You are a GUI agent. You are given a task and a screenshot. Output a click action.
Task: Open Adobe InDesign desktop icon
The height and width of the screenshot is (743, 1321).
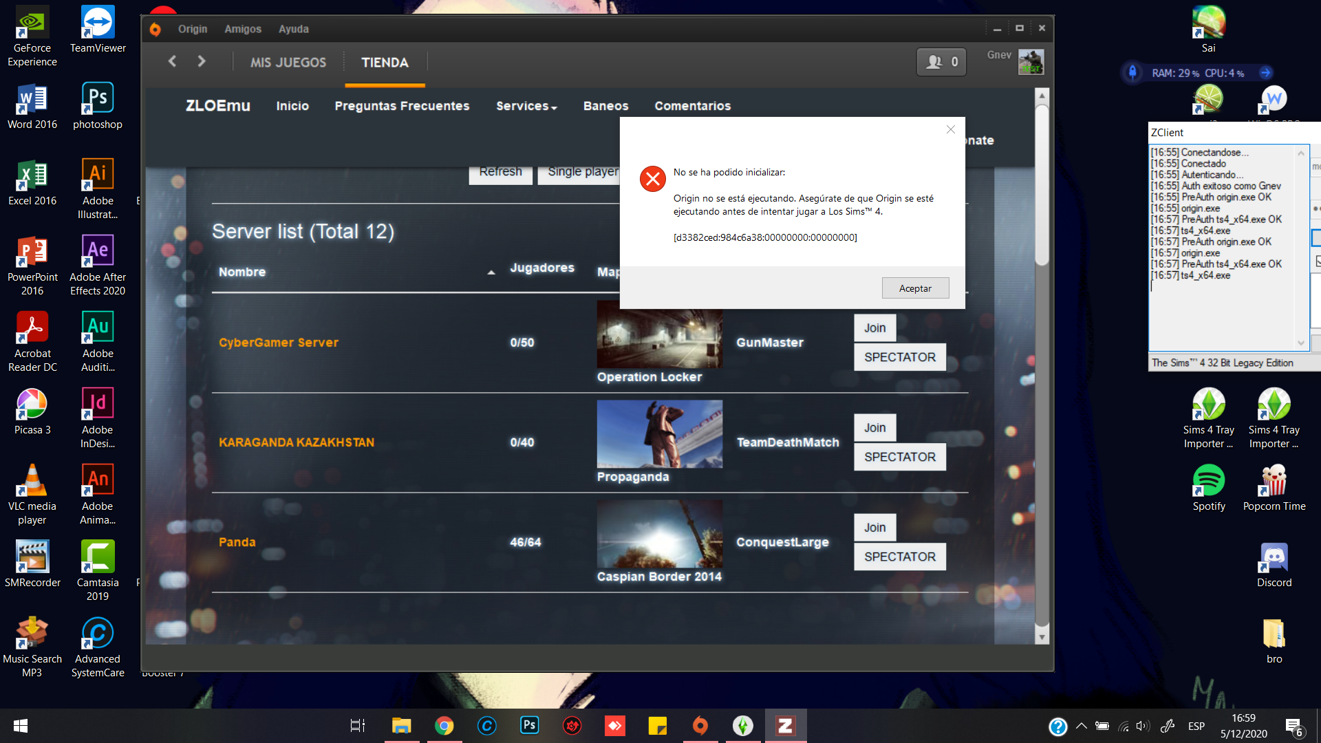tap(98, 418)
